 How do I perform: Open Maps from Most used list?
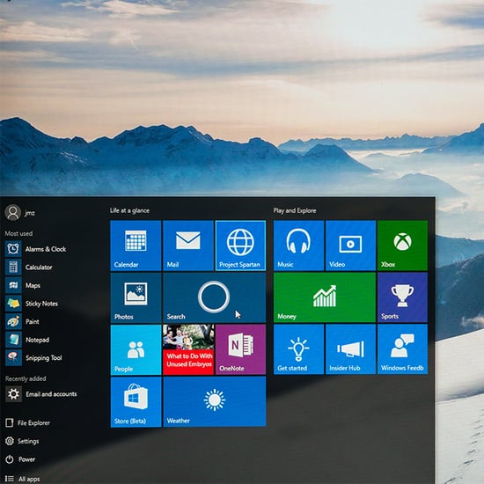tap(23, 285)
